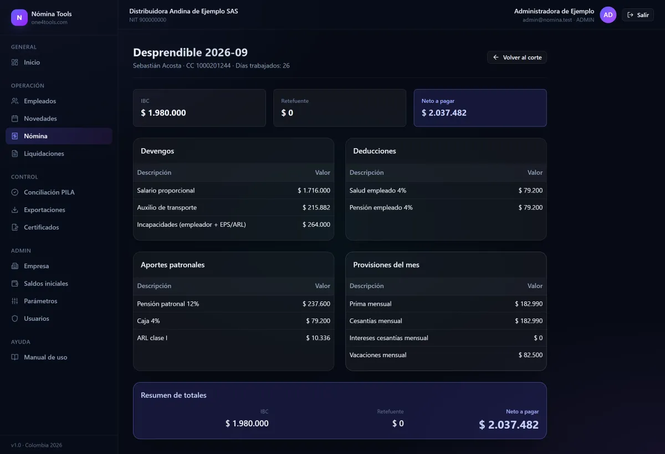Open Usuarios management
The width and height of the screenshot is (665, 454).
pyautogui.click(x=59, y=319)
